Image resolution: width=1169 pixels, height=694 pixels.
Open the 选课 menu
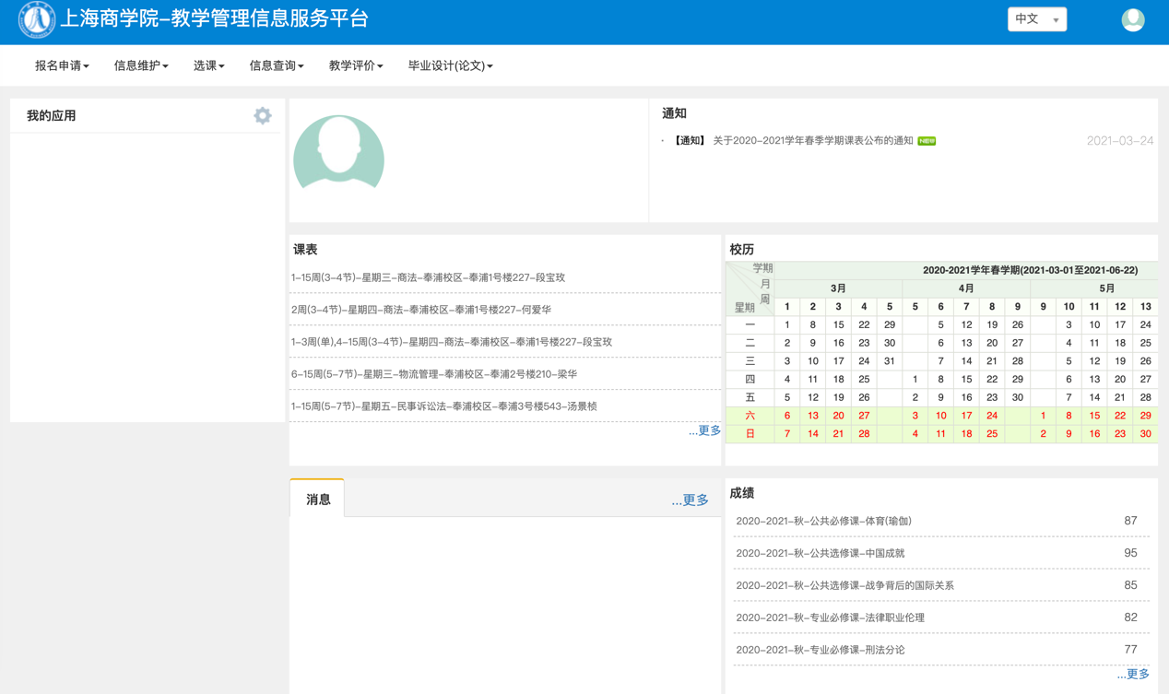tap(208, 65)
